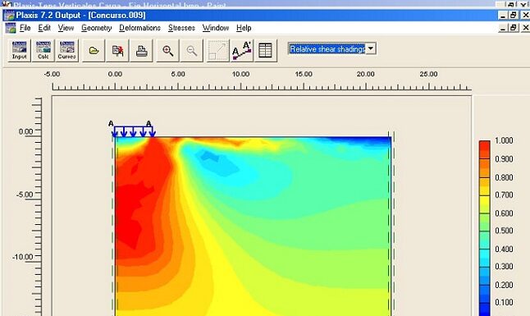Restore the inner Concurso.009 document window
Screen dimensions: 530x316
[x=513, y=27]
